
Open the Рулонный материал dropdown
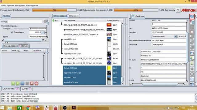38,37
